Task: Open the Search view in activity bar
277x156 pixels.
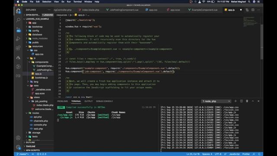Action: [x=18, y=20]
